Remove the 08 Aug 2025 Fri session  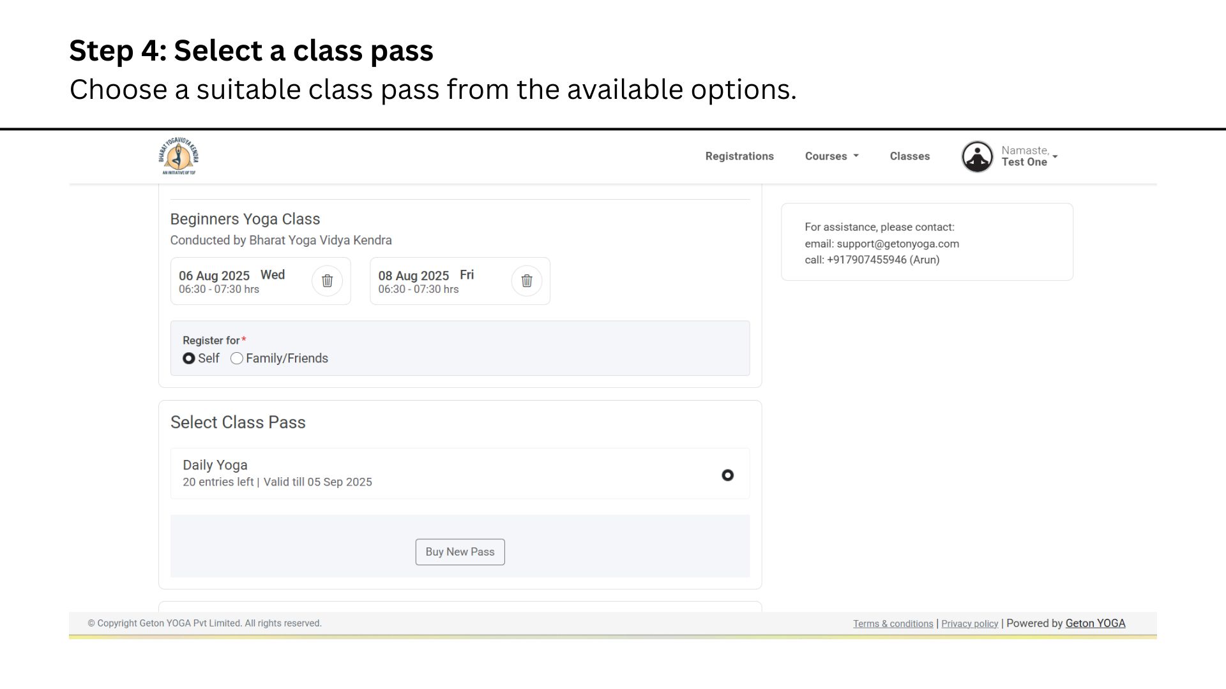click(x=527, y=281)
